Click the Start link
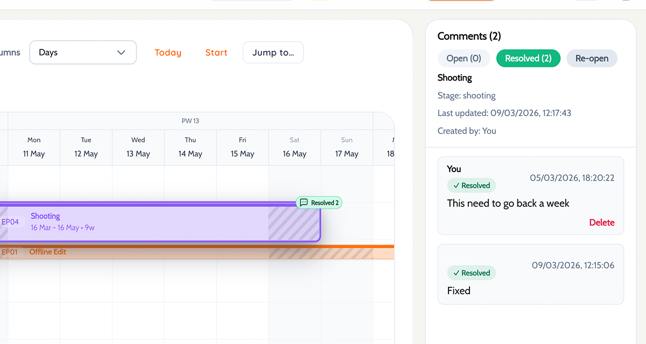 tap(216, 53)
